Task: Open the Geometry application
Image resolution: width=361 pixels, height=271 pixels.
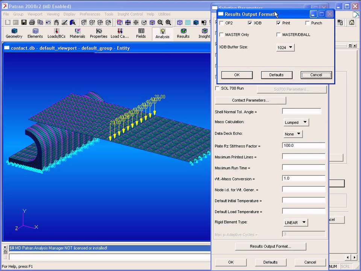Action: 14,33
